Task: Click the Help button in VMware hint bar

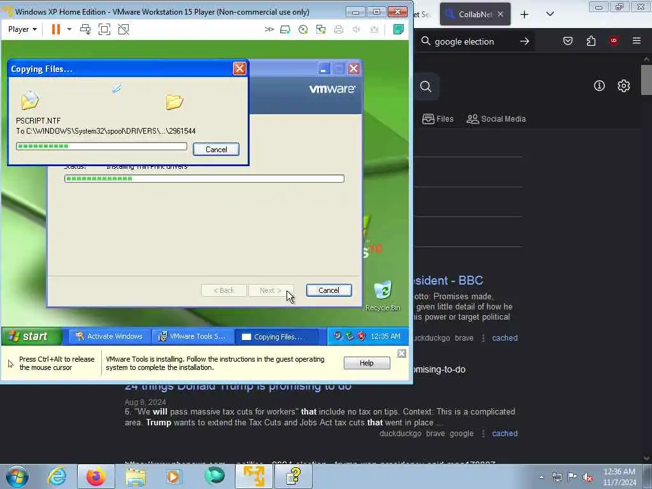Action: point(367,363)
